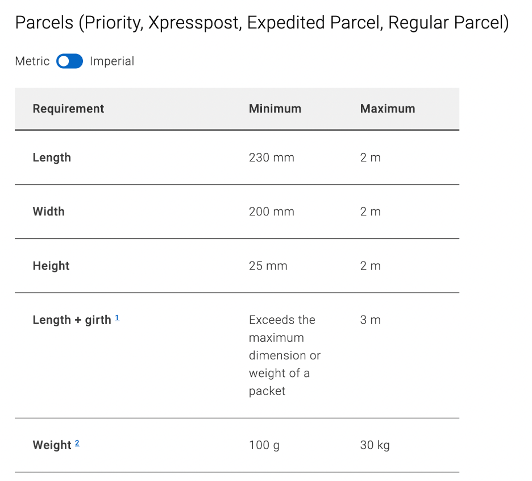
Task: Click the Maximum column header
Action: 388,109
